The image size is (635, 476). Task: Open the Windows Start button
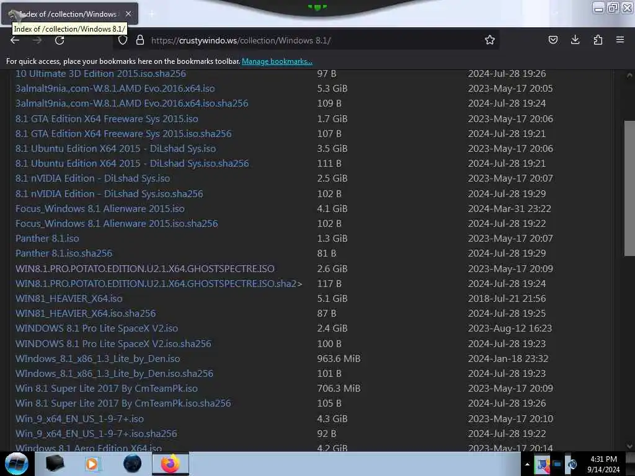[16, 464]
